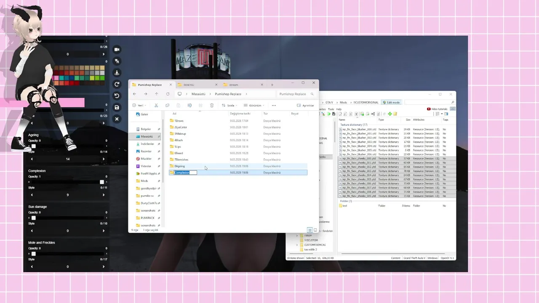Image resolution: width=539 pixels, height=303 pixels.
Task: Toggle the Ayrıntılar details pane button
Action: 305,105
